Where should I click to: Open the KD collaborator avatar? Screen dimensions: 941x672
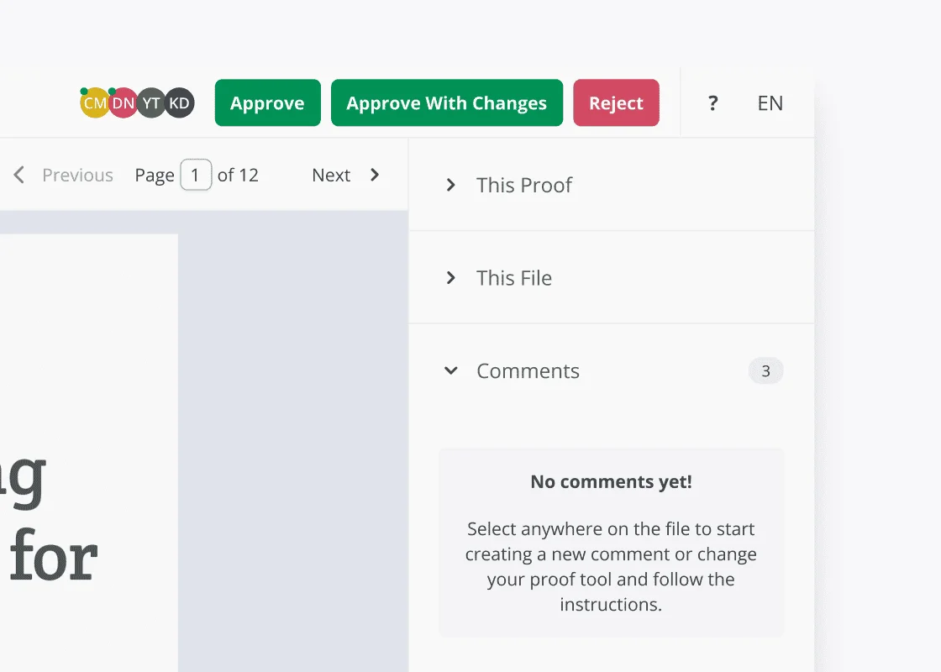179,102
